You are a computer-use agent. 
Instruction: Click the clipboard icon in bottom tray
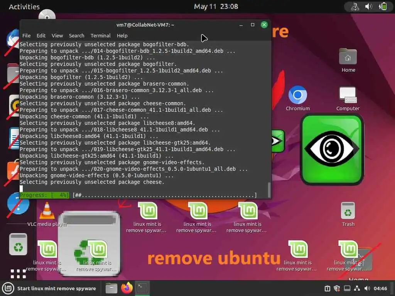tap(327, 288)
